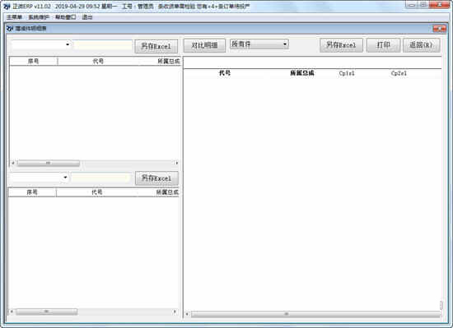
Task: Expand the lower-left combo box
Action: (66, 178)
